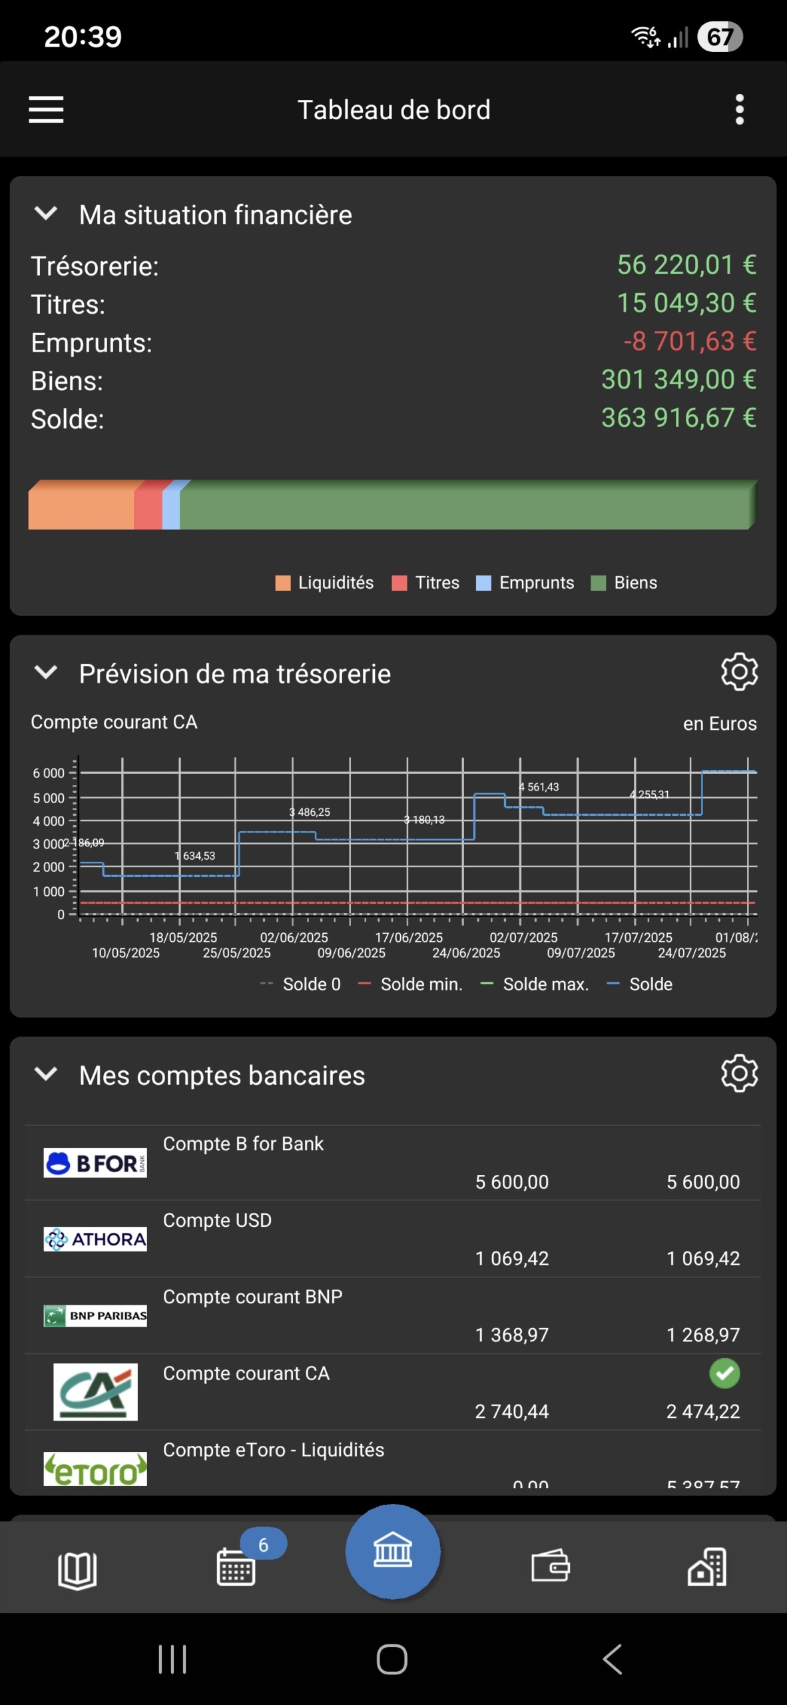Tap Android home navigation button
Screen dimensions: 787x1705
coord(392,1659)
